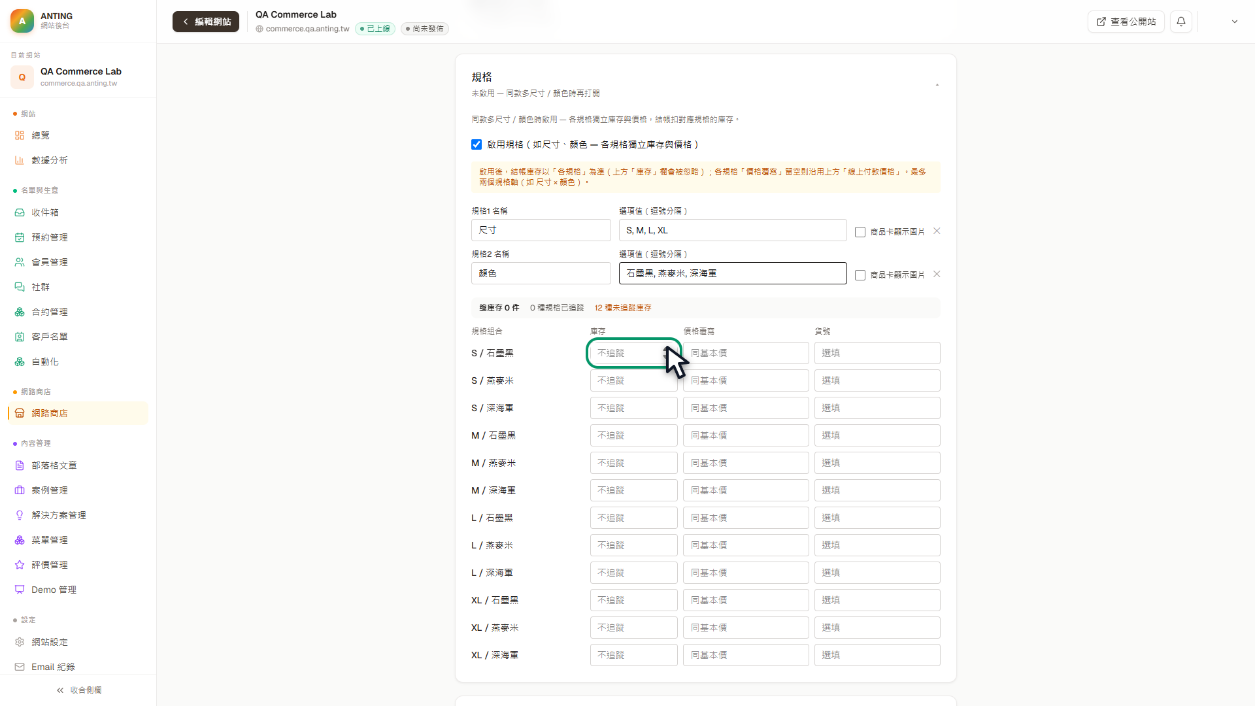Click the 收件箱 tray icon
The width and height of the screenshot is (1255, 706).
point(20,212)
